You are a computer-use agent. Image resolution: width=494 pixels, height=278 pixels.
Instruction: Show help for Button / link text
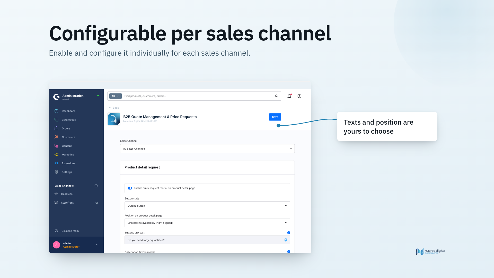(x=289, y=233)
